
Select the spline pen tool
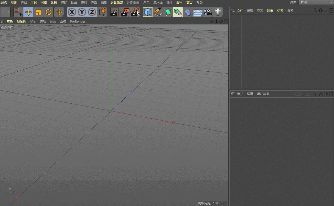click(x=158, y=12)
